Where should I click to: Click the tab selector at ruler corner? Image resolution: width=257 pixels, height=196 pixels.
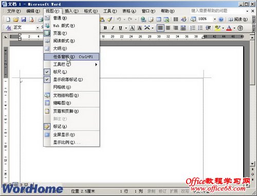click(6, 36)
